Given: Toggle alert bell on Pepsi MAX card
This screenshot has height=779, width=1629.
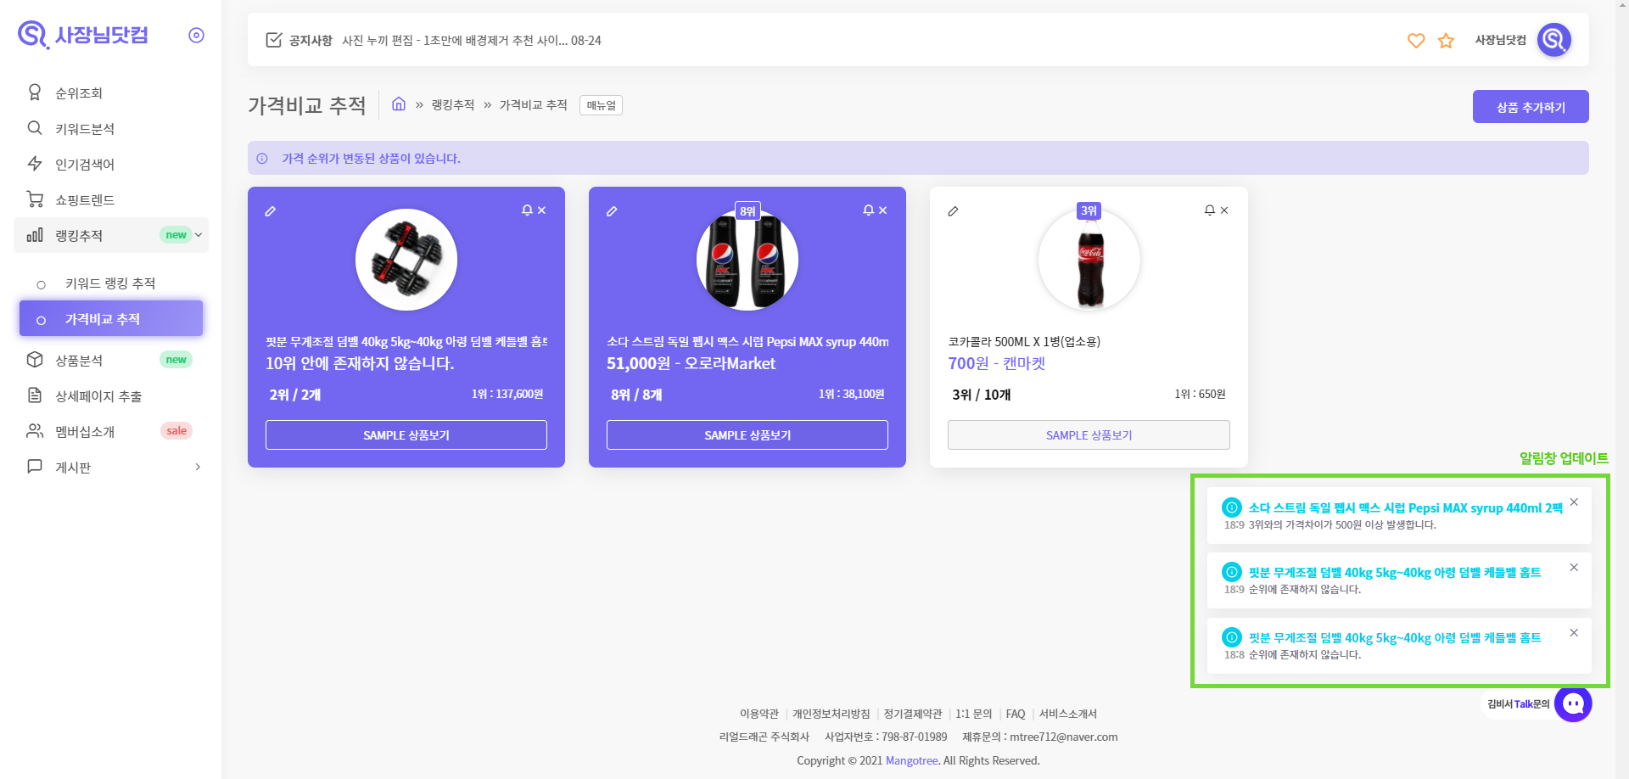Looking at the screenshot, I should pyautogui.click(x=868, y=210).
